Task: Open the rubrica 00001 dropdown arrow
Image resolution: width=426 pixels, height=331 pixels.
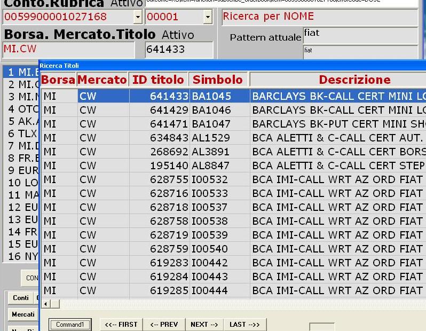Action: pos(208,17)
